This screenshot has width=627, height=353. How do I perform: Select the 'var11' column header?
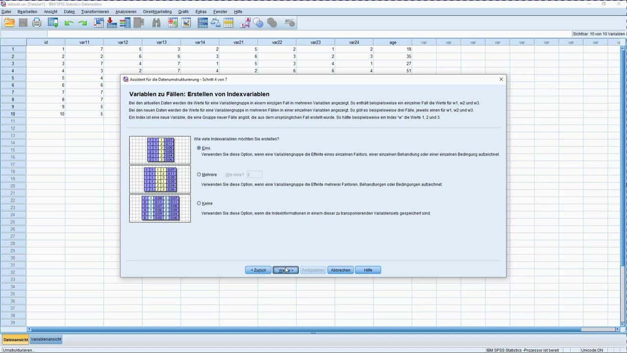pyautogui.click(x=84, y=42)
